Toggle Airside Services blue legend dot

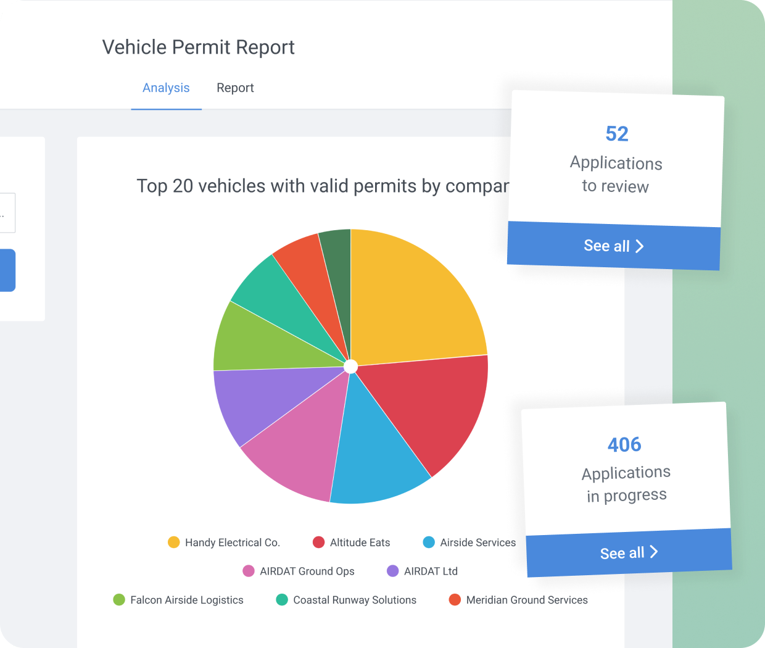point(429,542)
